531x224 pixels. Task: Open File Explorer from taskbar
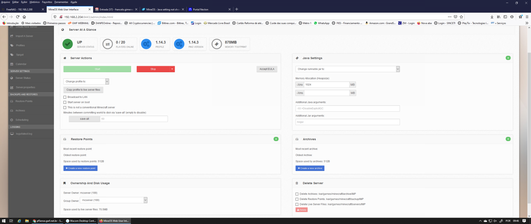pyautogui.click(x=27, y=221)
